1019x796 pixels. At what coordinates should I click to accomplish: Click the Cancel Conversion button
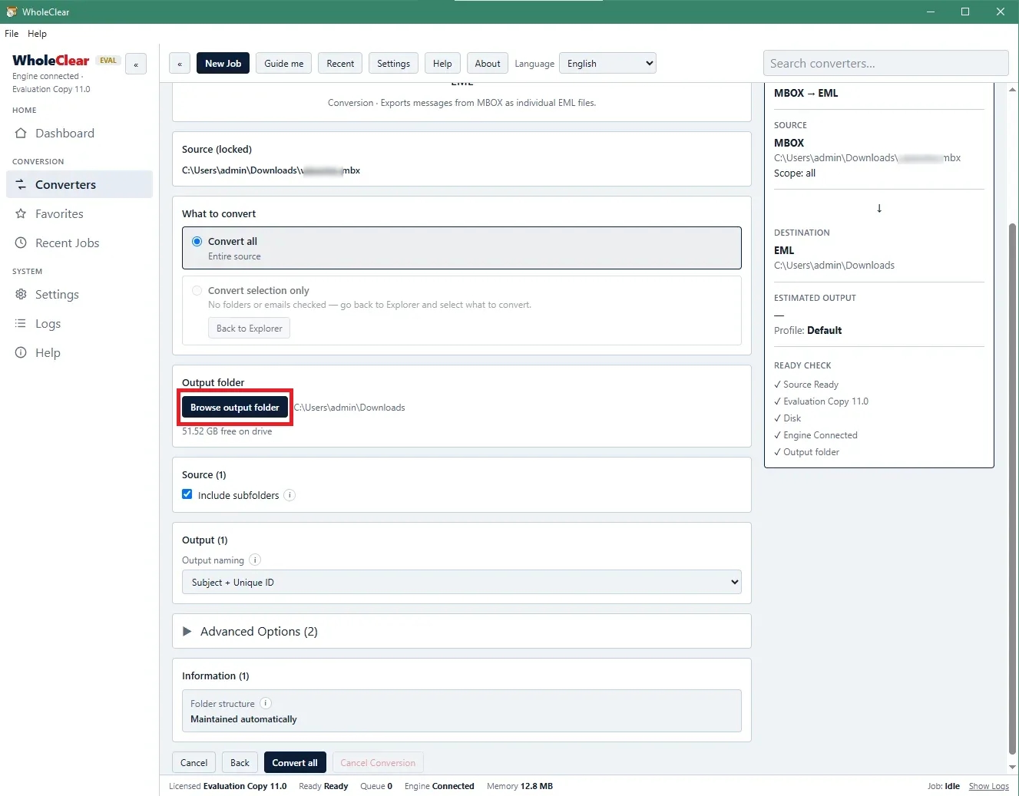pos(378,763)
